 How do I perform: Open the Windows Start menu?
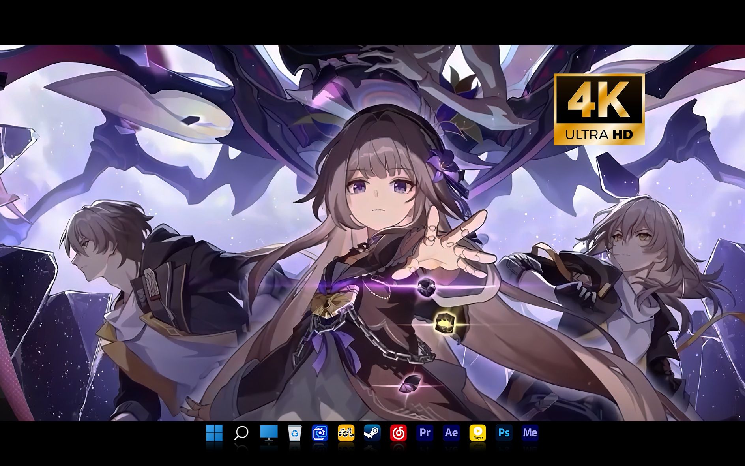pyautogui.click(x=214, y=433)
